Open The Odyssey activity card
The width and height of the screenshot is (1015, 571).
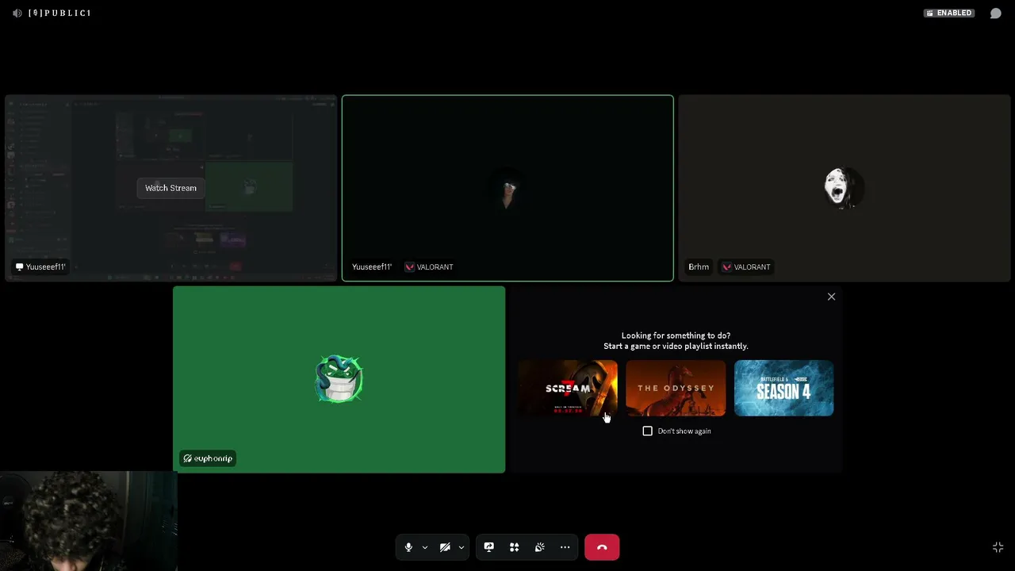click(676, 388)
